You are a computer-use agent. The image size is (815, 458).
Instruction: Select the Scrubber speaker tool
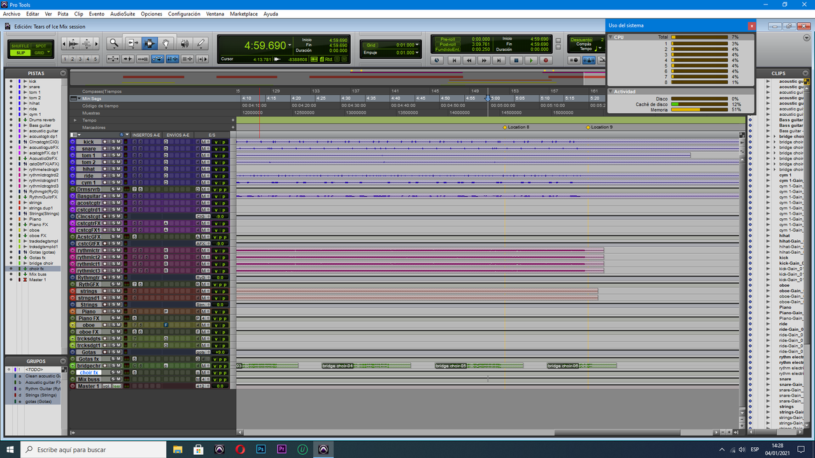184,43
